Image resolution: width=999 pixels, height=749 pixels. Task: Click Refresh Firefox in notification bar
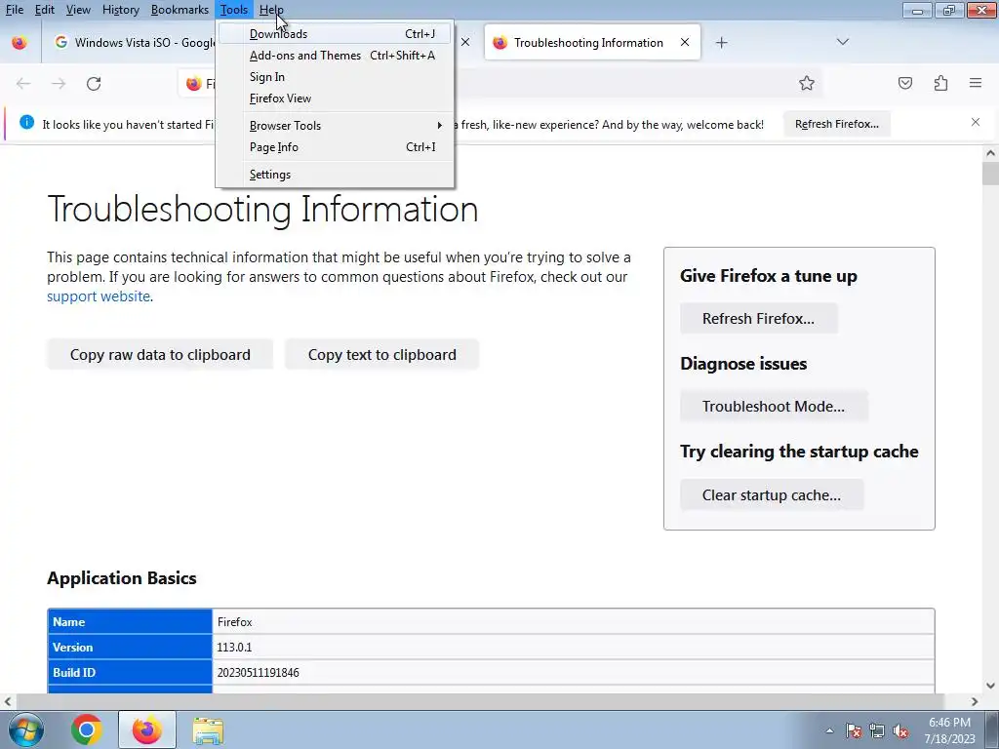(836, 124)
